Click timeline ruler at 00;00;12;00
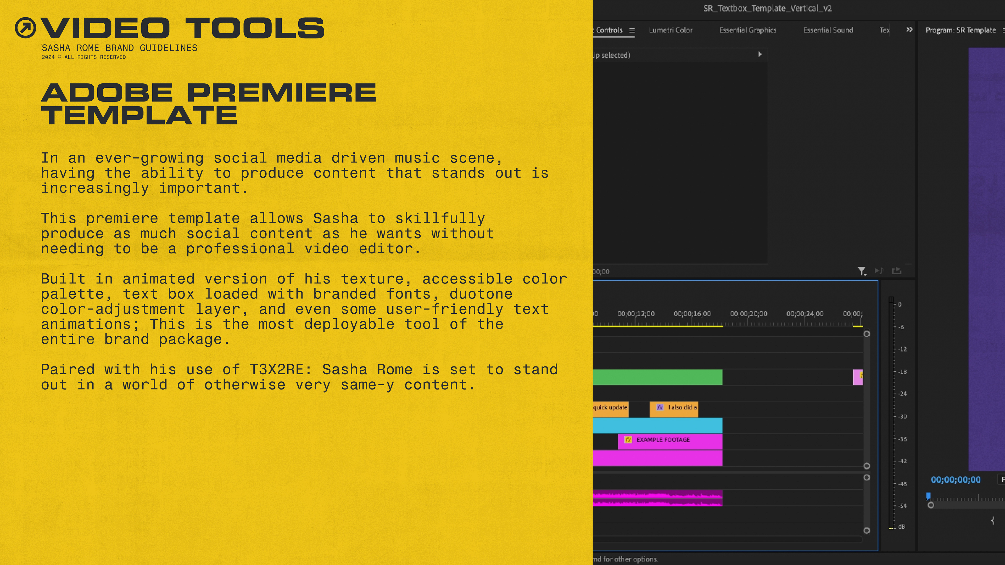1005x565 pixels. (x=636, y=314)
